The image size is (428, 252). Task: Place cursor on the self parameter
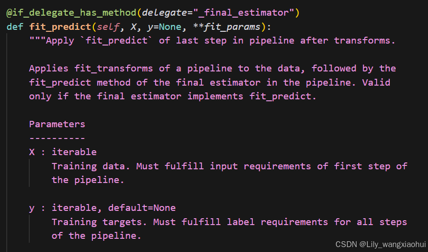(108, 27)
